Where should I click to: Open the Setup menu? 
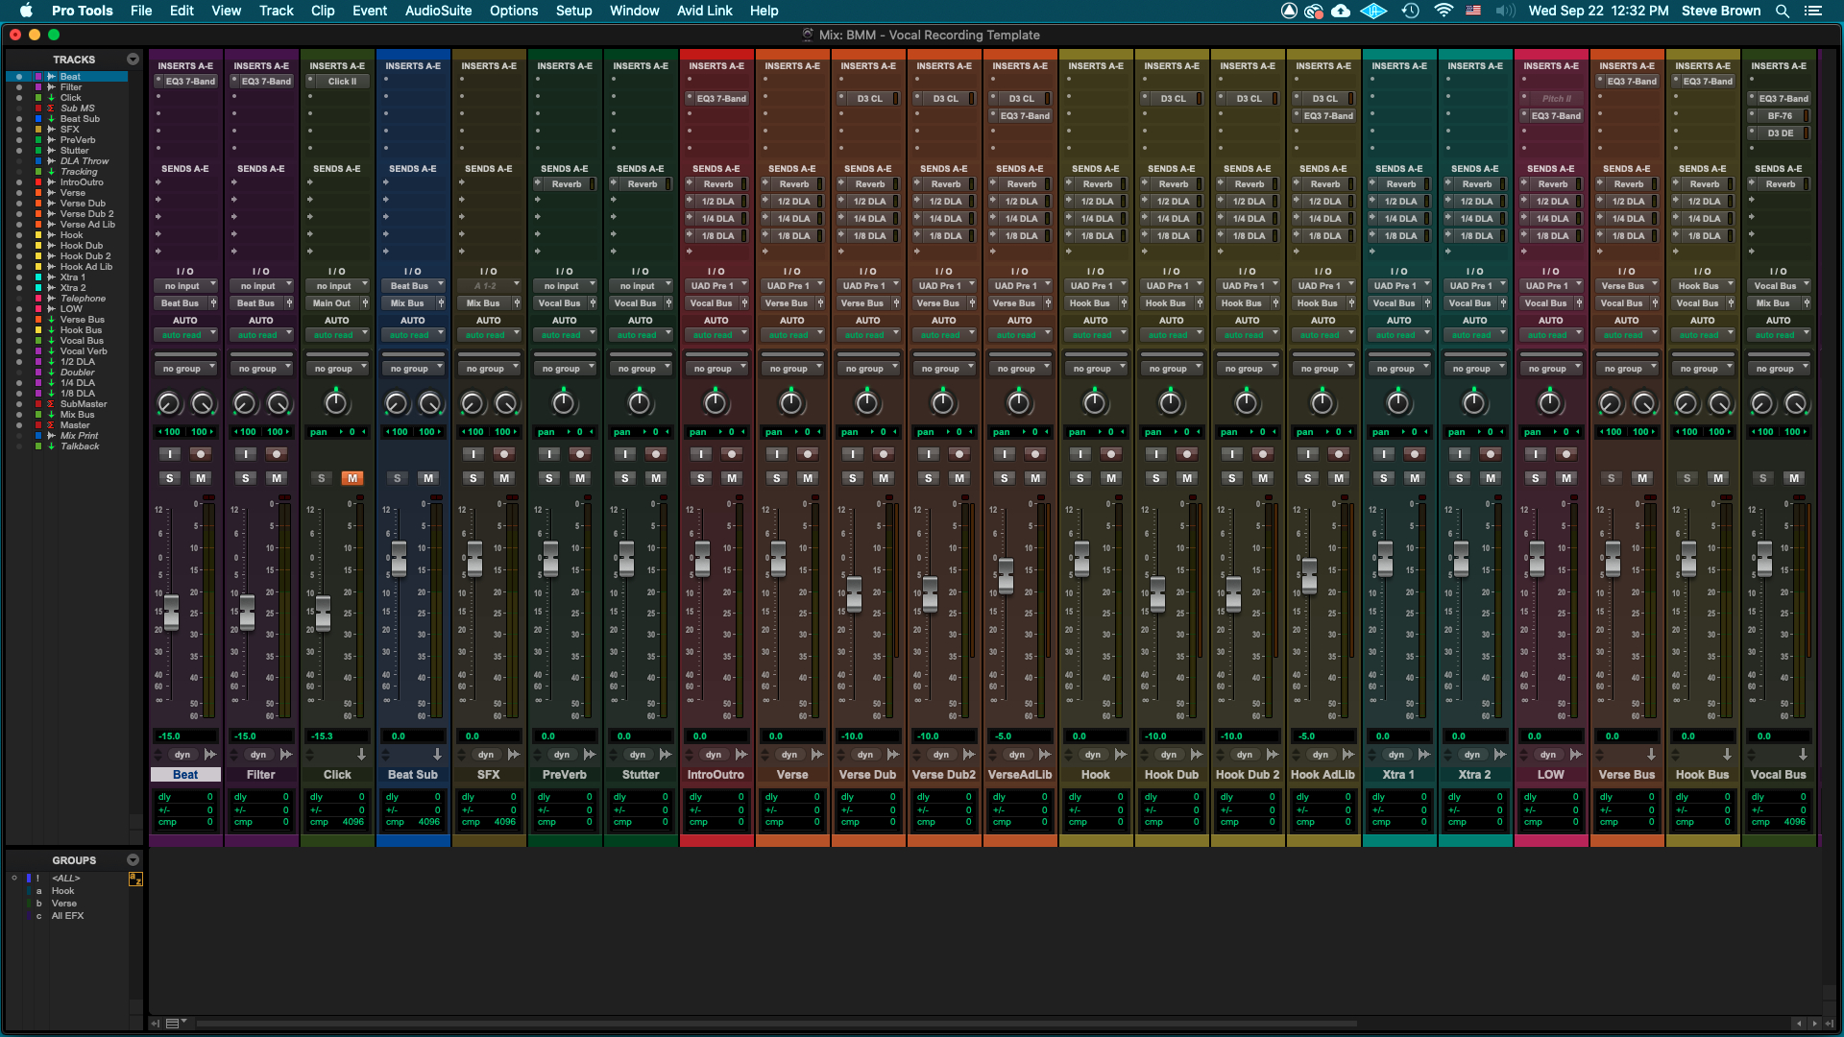573,11
